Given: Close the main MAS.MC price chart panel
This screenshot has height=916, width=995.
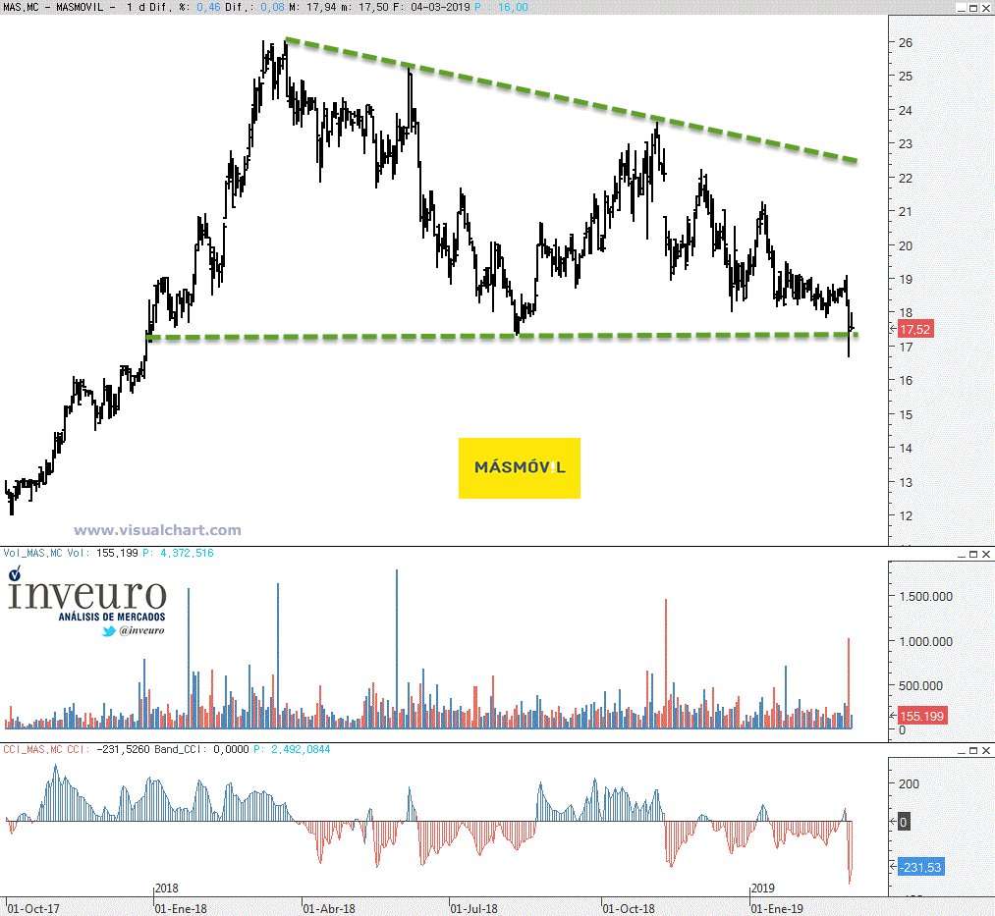Looking at the screenshot, I should (986, 8).
